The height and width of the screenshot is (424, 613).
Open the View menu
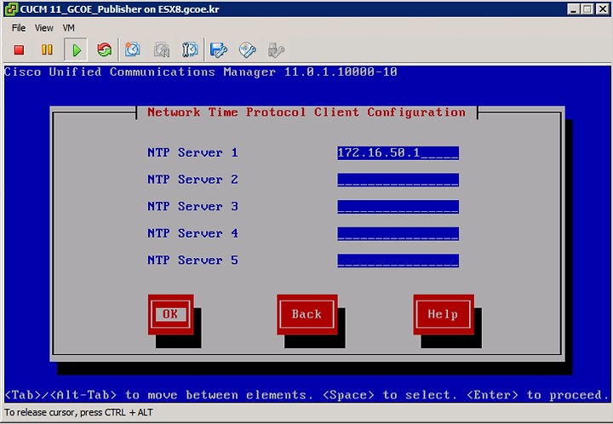pyautogui.click(x=43, y=28)
